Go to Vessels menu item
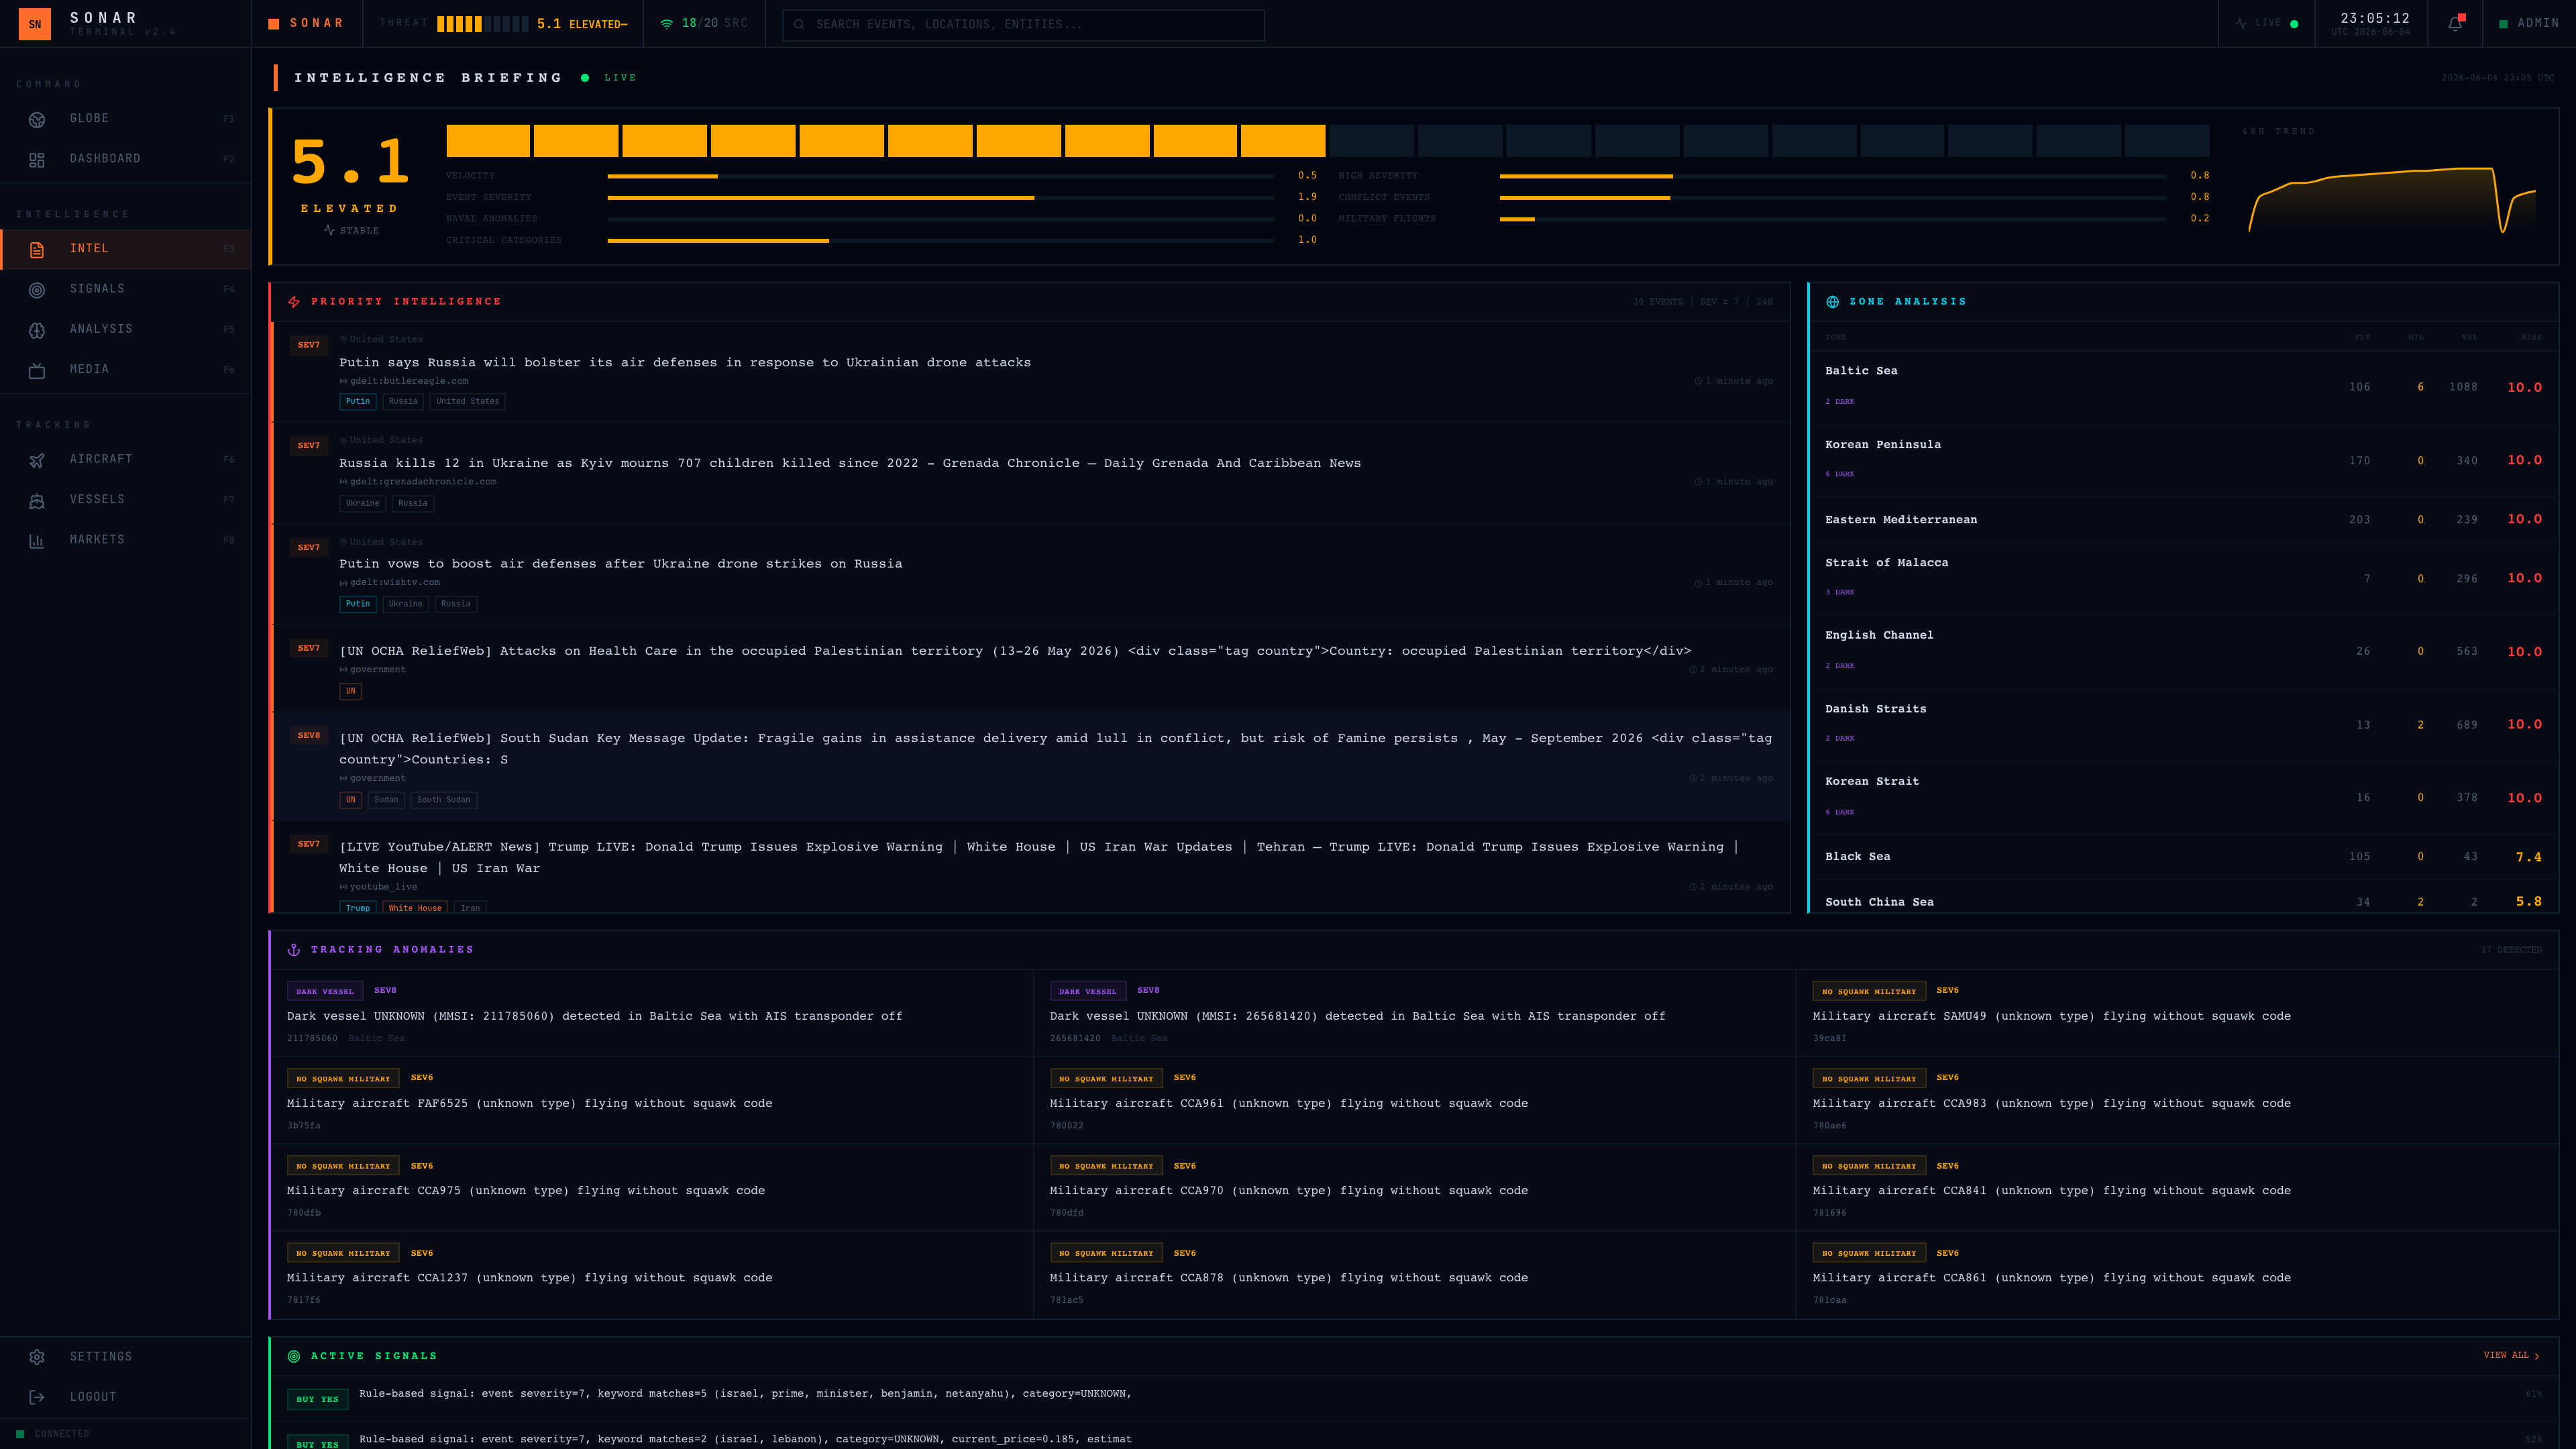The width and height of the screenshot is (2576, 1449). [126, 500]
